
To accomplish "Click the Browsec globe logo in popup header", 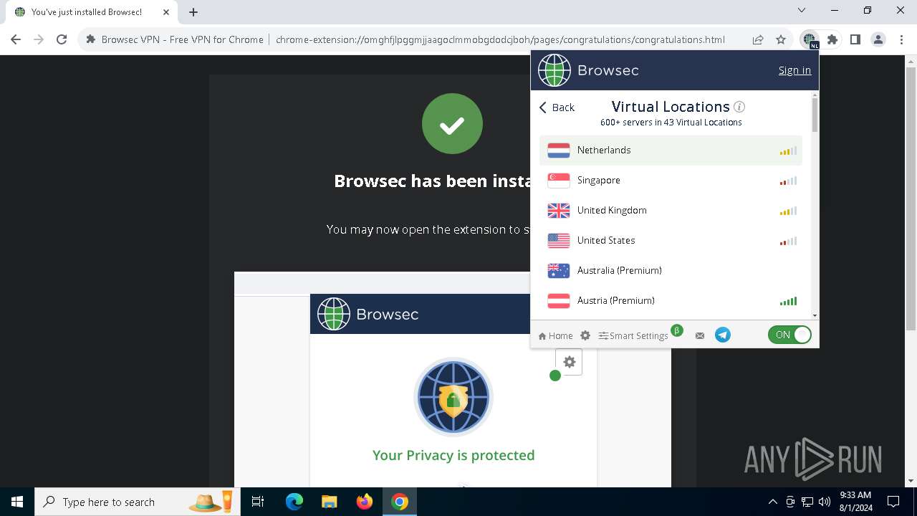I will point(554,70).
